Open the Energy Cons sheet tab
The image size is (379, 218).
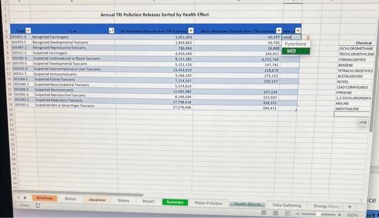pos(326,206)
